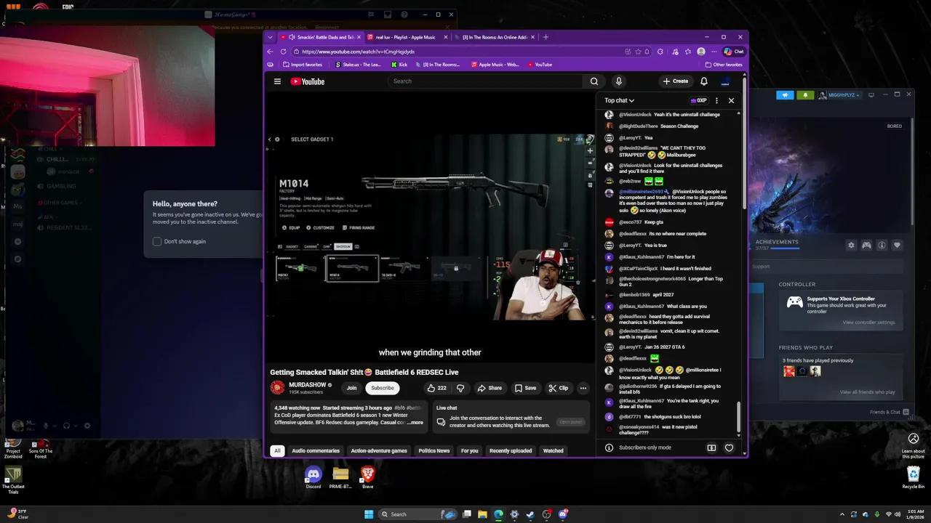931x523 pixels.
Task: Bookmark this page with star icon
Action: coord(638,52)
